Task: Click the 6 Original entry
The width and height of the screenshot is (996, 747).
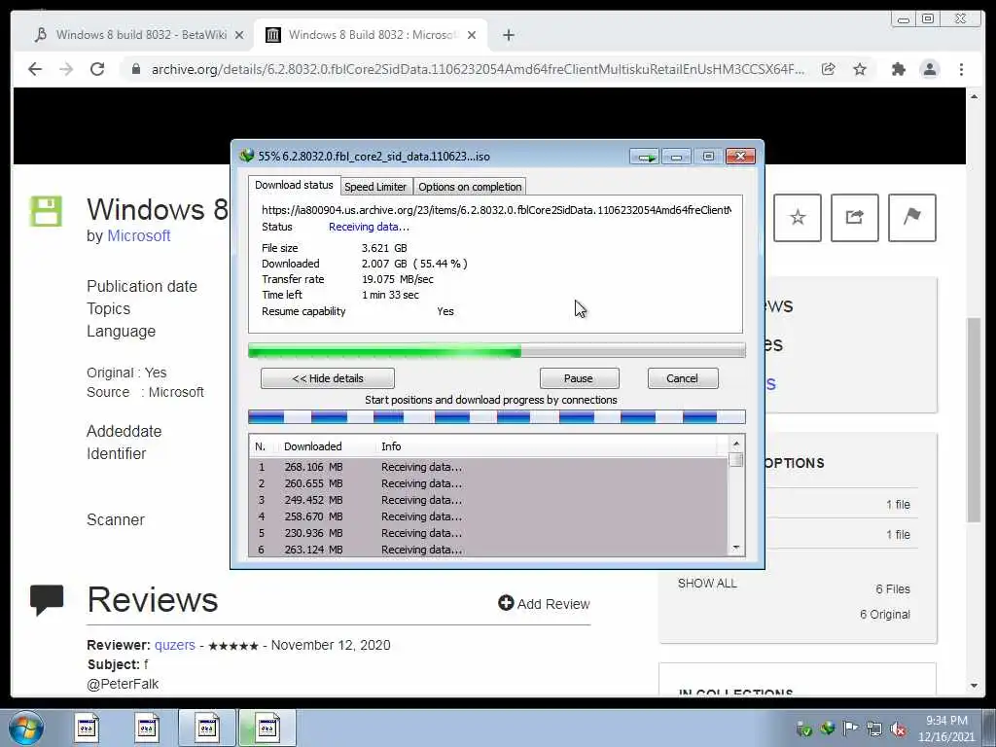Action: (885, 615)
